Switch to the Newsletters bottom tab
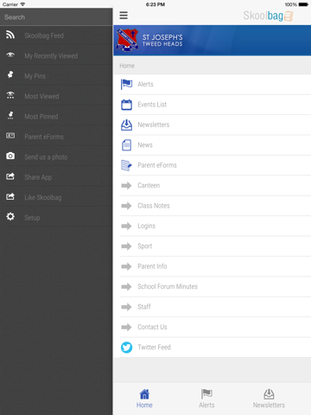The width and height of the screenshot is (311, 415). (x=269, y=399)
